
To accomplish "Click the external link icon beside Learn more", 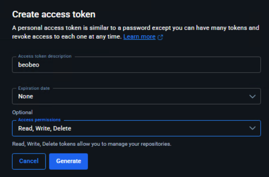I will (x=160, y=37).
